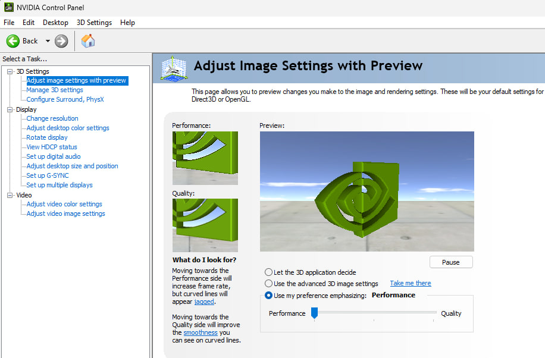Screen dimensions: 545x358
Task: Open the smoothness help link
Action: pyautogui.click(x=201, y=332)
